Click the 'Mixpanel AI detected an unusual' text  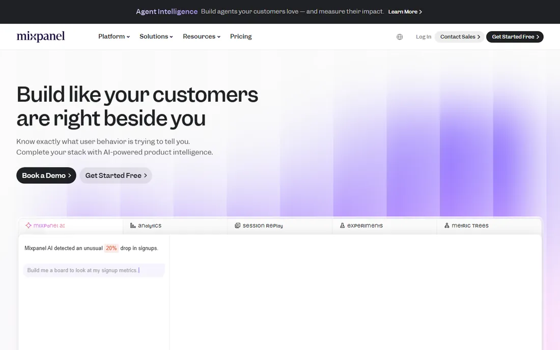64,248
